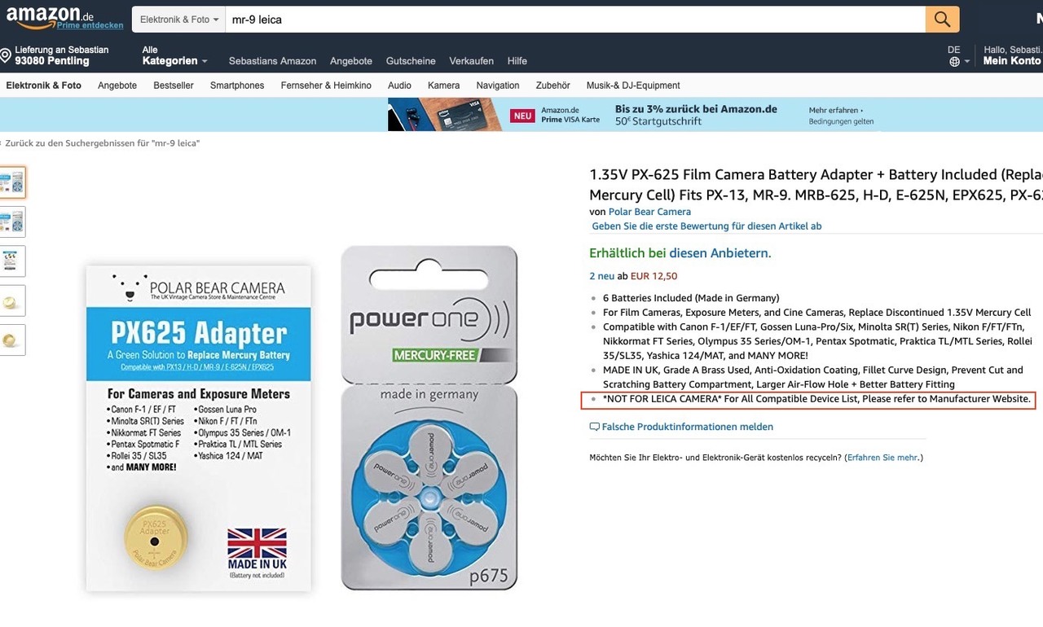Click the Polar Bear Camera brand link
Image resolution: width=1043 pixels, height=627 pixels.
click(x=649, y=212)
